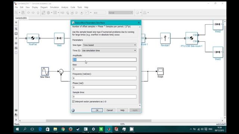The width and height of the screenshot is (239, 134).
Task: Expand the New model dropdown arrow
Action: (19, 13)
